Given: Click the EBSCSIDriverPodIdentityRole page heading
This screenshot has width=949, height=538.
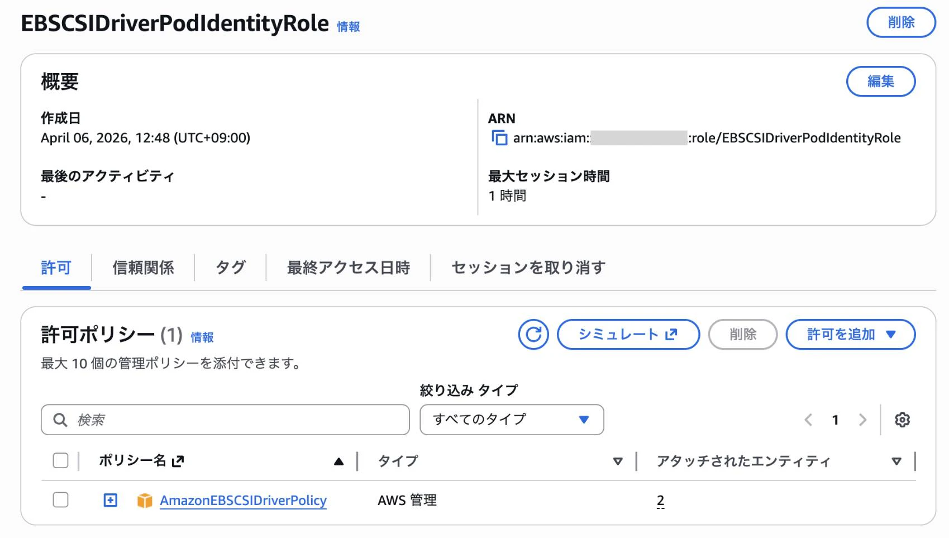Looking at the screenshot, I should [175, 23].
